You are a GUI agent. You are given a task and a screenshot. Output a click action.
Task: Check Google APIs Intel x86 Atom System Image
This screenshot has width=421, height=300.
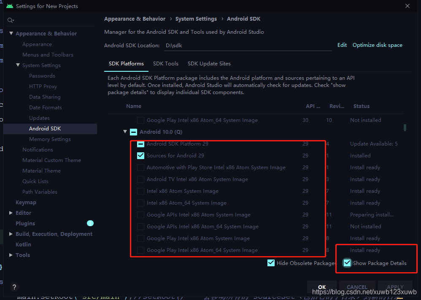pyautogui.click(x=140, y=215)
